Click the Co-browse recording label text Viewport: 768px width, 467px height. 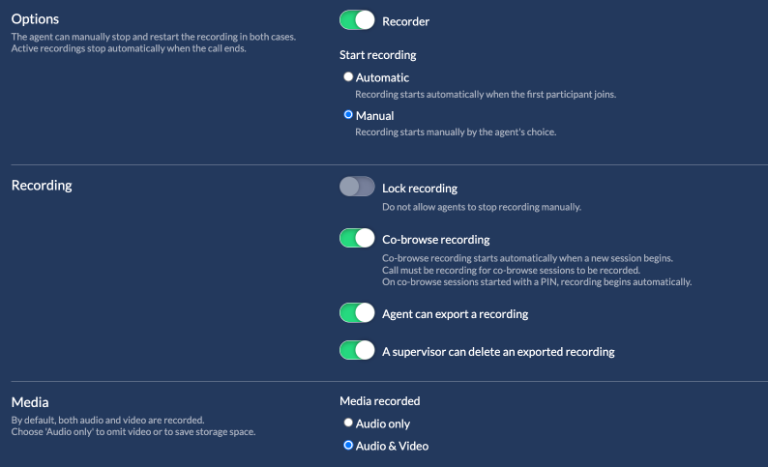click(435, 240)
